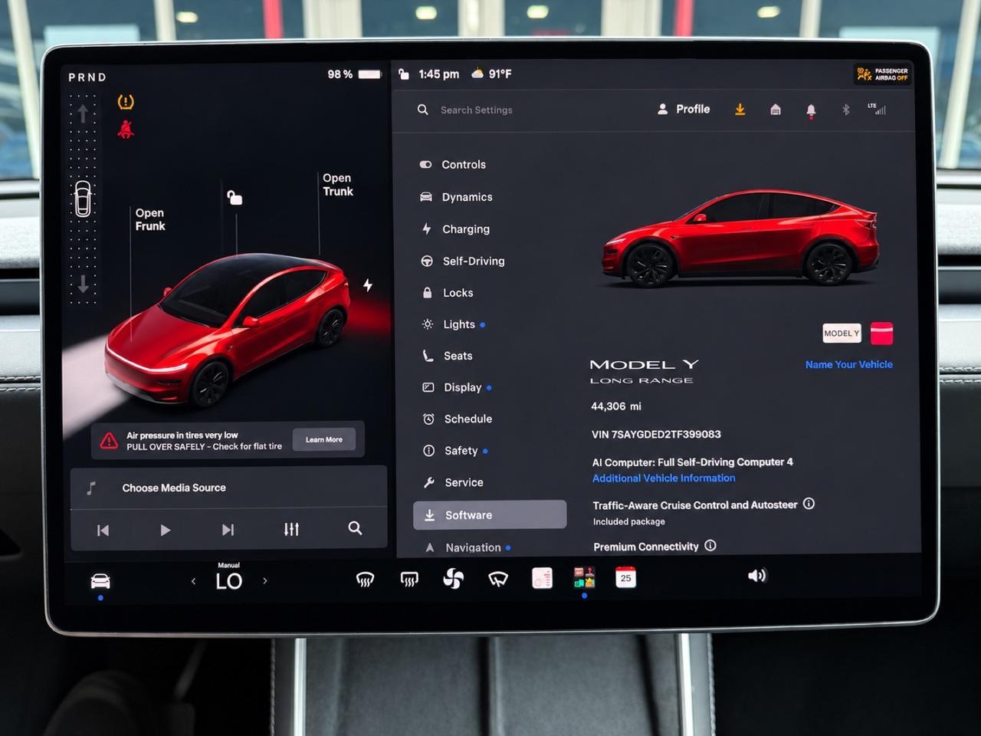Decrease temperature with left chevron
The image size is (981, 736).
(x=193, y=581)
